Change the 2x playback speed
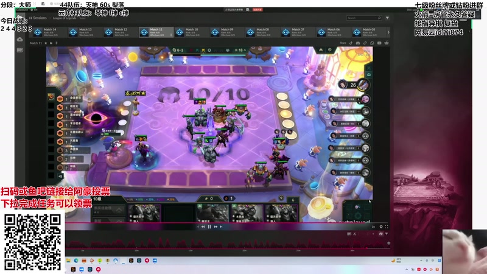Screen dimensions: 487x274 [373, 227]
